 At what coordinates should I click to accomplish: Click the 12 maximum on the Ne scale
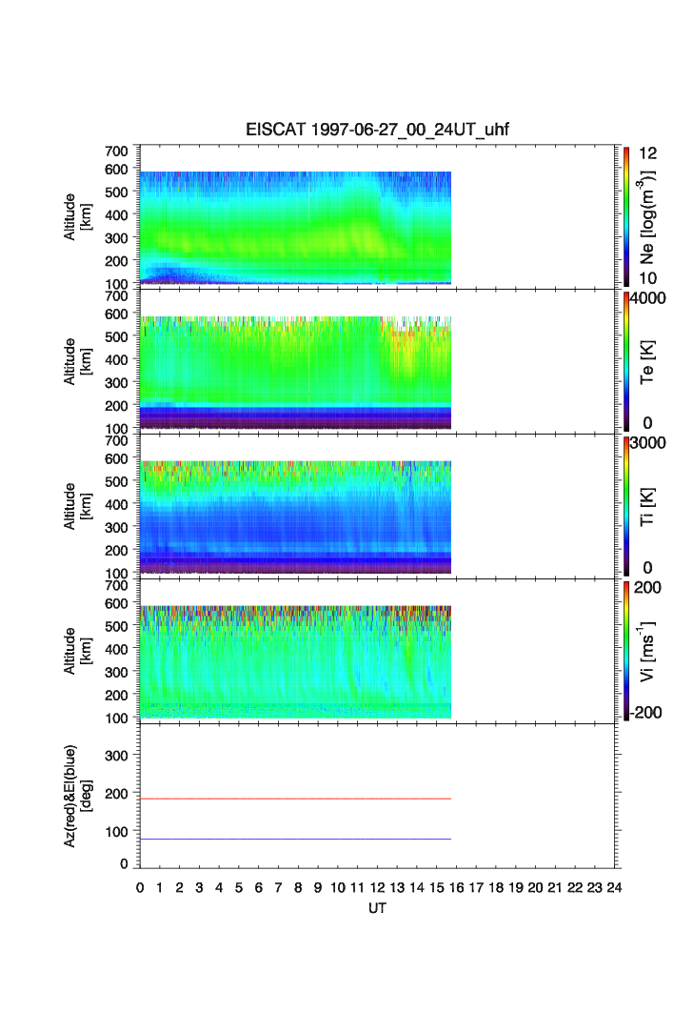[x=647, y=153]
